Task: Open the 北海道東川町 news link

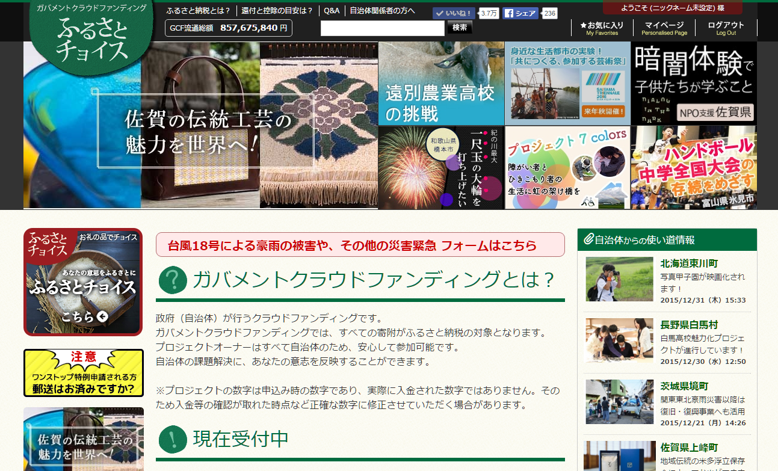Action: tap(689, 263)
